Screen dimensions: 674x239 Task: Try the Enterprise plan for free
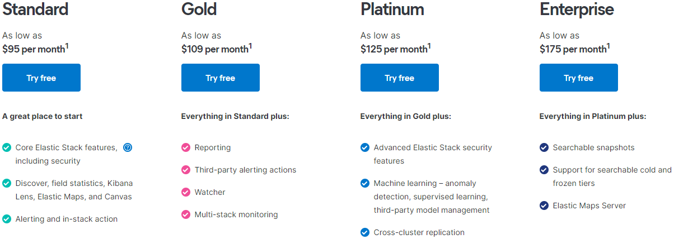[579, 78]
